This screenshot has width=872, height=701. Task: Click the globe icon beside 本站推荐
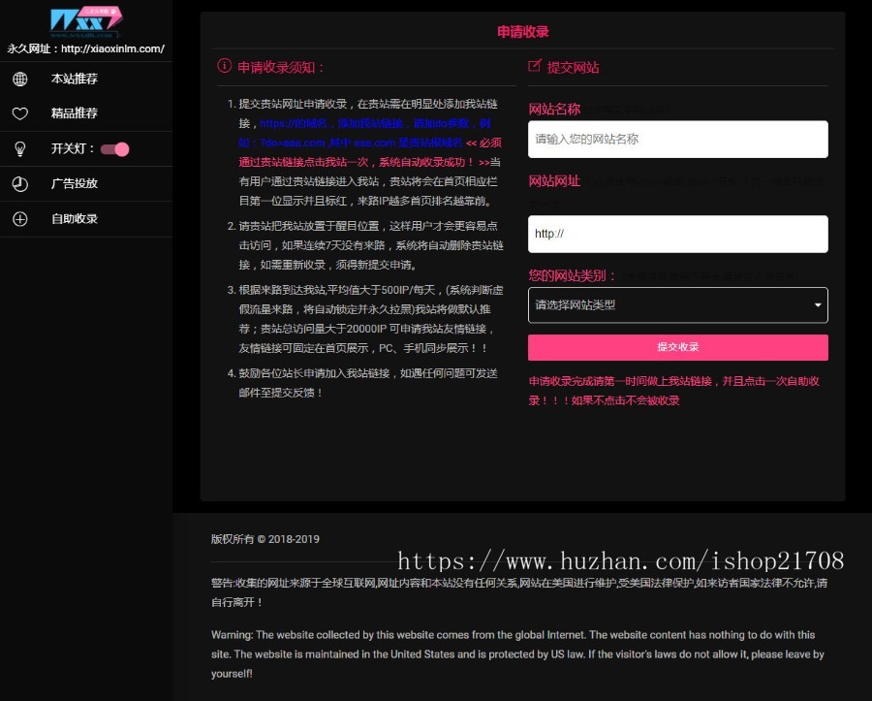click(x=20, y=79)
